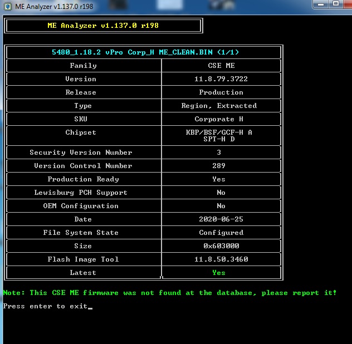The image size is (352, 344).
Task: Click the Version Control Number label
Action: tap(84, 166)
